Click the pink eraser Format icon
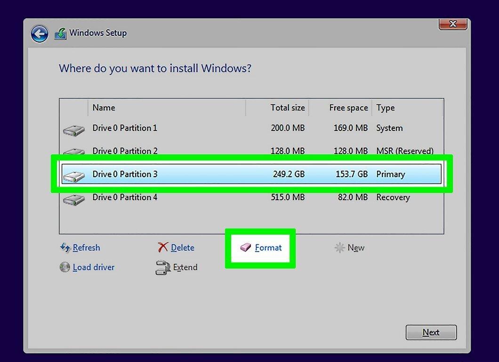The height and width of the screenshot is (362, 499). point(246,247)
